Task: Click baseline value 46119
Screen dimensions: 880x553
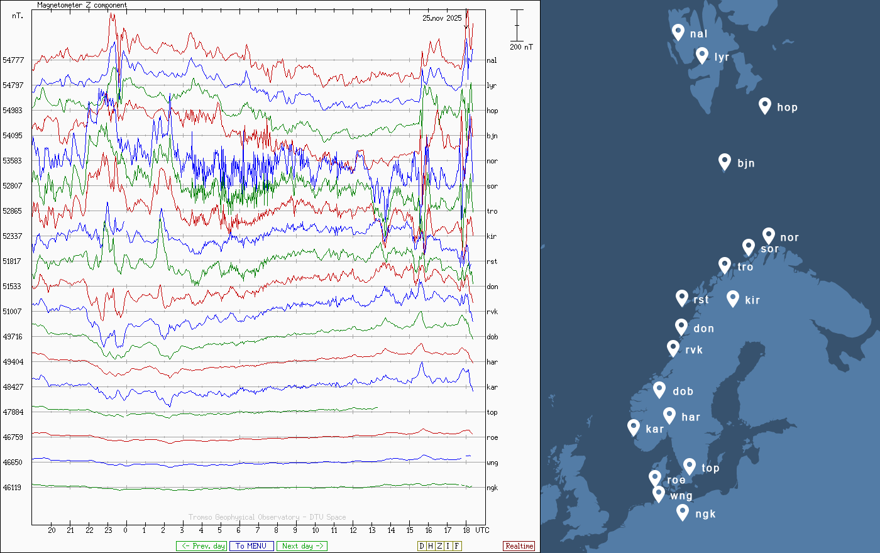Action: click(13, 488)
